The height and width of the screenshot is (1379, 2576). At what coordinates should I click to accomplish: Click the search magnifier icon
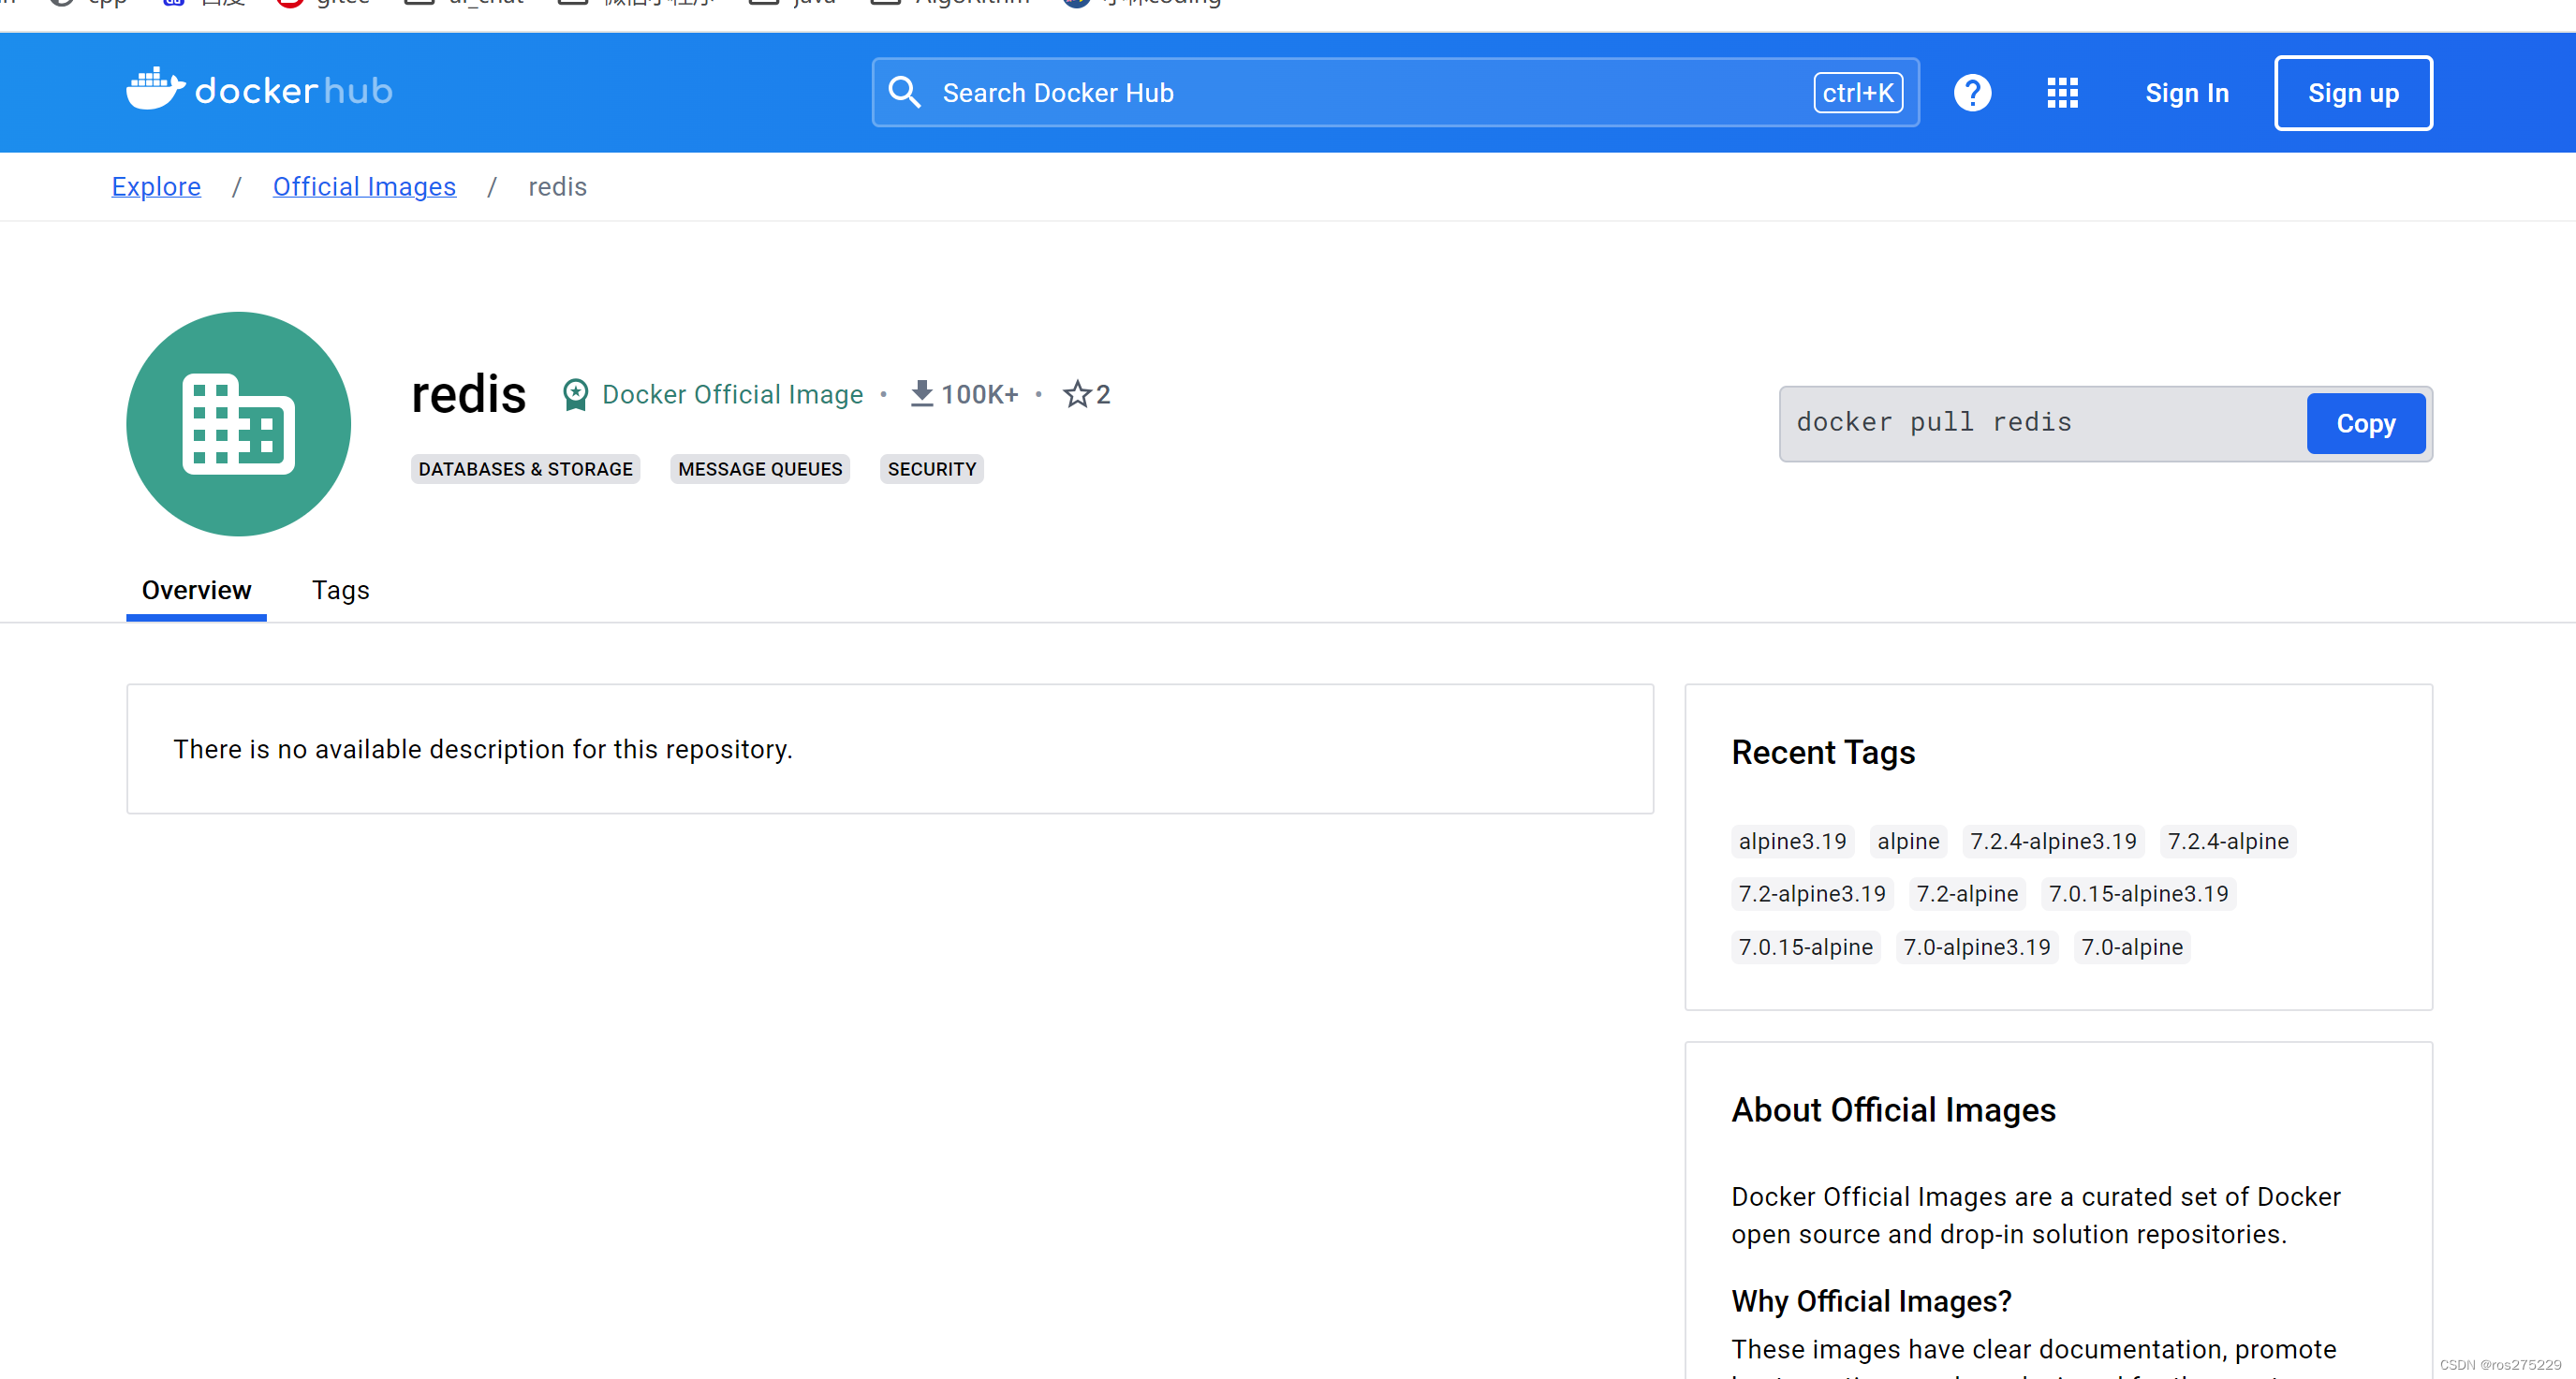[x=903, y=92]
